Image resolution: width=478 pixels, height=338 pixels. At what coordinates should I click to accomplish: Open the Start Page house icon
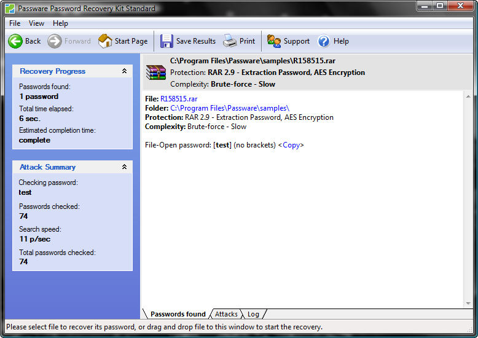tap(105, 41)
